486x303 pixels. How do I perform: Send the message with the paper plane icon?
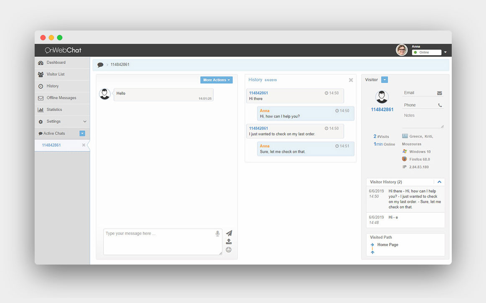pyautogui.click(x=229, y=233)
